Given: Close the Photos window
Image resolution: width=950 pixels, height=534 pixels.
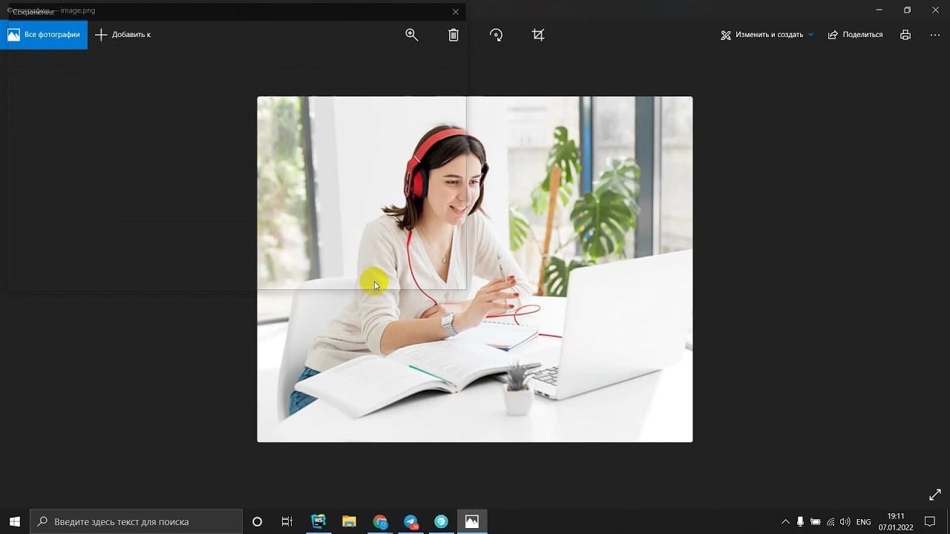Looking at the screenshot, I should tap(935, 10).
